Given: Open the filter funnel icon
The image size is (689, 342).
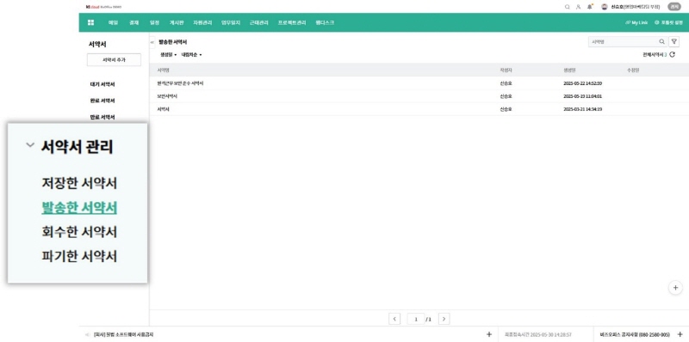Looking at the screenshot, I should tap(674, 41).
